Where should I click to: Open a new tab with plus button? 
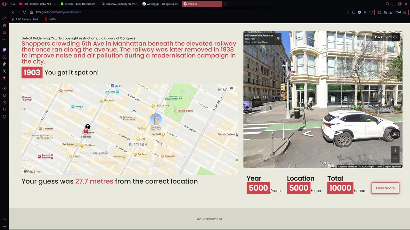click(x=225, y=4)
